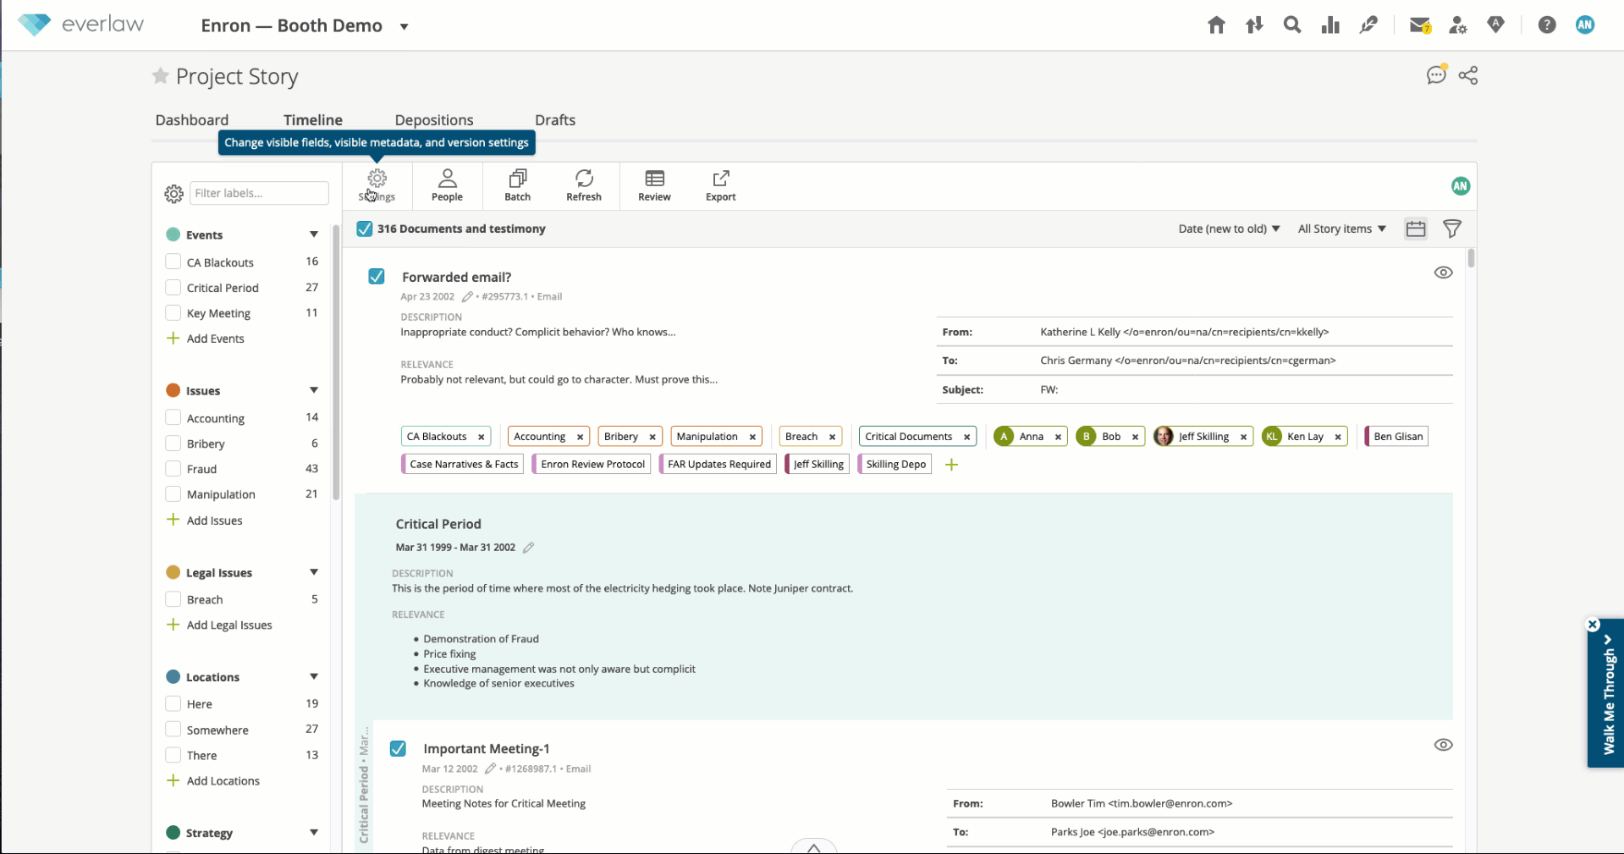The image size is (1624, 854).
Task: Toggle visibility eye for Important Meeting-1
Action: point(1444,745)
